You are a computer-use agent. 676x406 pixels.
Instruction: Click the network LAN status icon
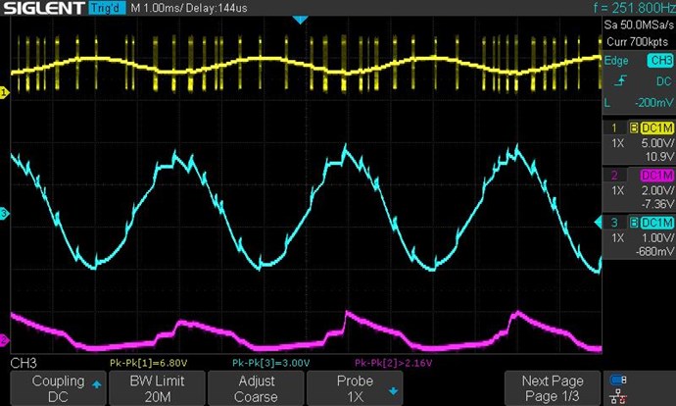point(619,393)
